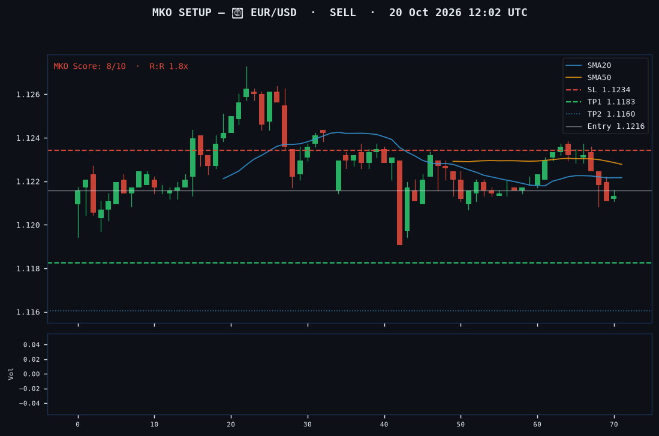
Task: Click the SMA20 legend entry
Action: point(588,65)
